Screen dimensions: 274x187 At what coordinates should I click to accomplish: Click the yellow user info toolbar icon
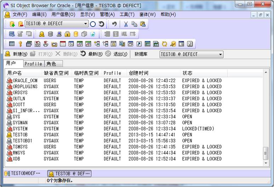pyautogui.click(x=42, y=34)
